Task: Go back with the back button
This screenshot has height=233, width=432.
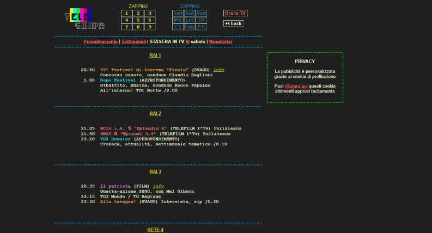Action: point(233,23)
